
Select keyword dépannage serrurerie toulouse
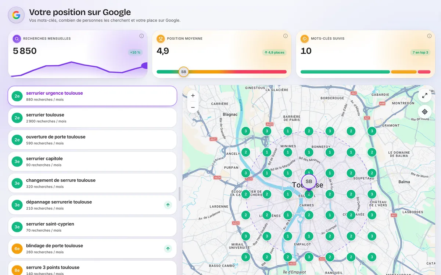click(92, 205)
